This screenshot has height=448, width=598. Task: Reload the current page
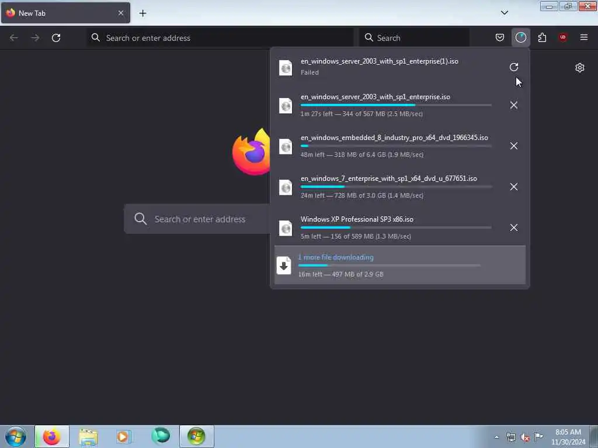pos(56,38)
